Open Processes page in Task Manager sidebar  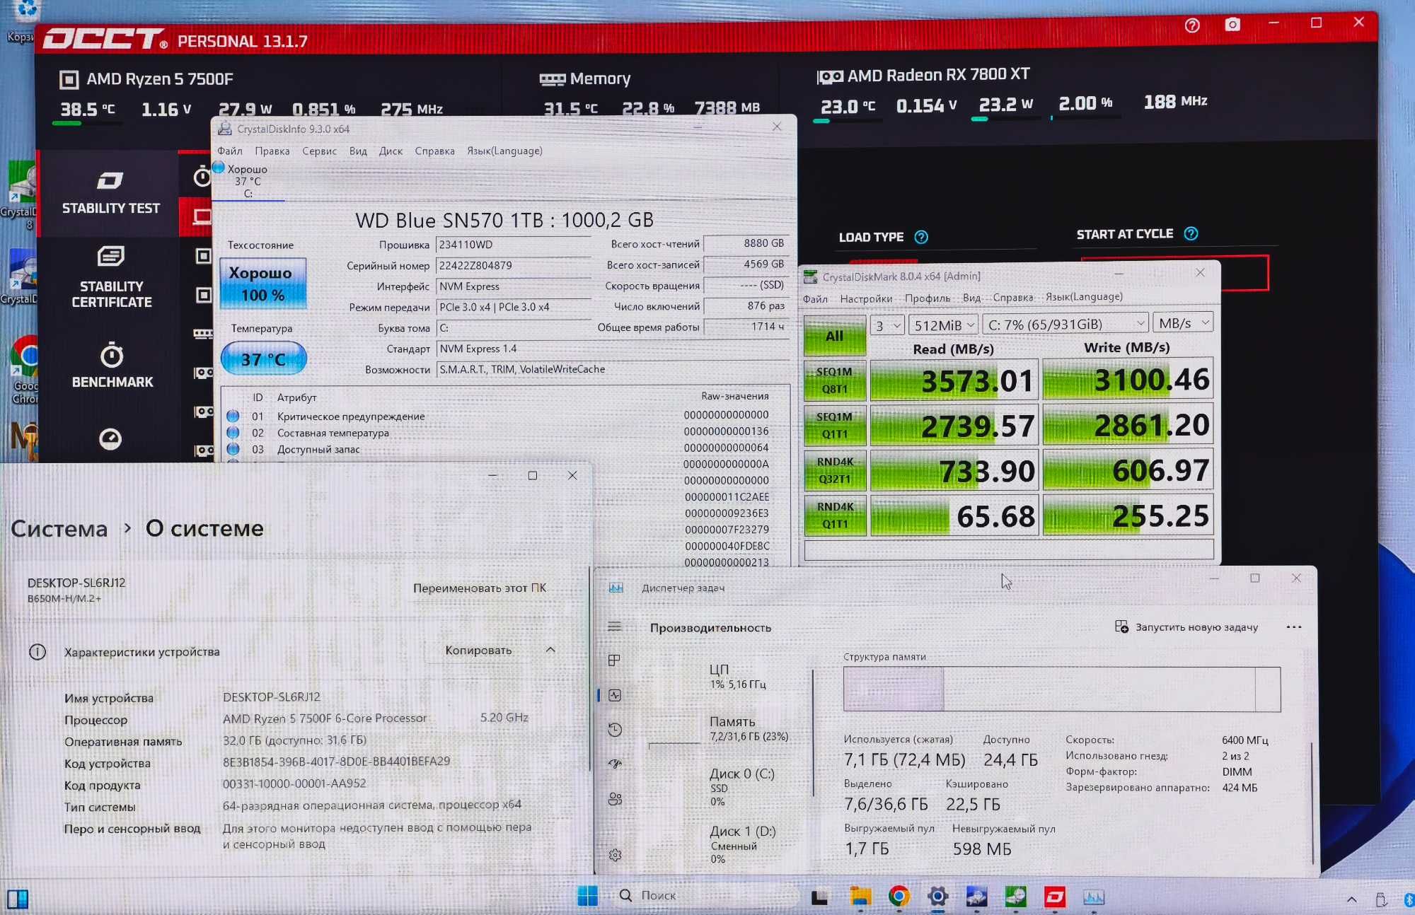point(614,660)
